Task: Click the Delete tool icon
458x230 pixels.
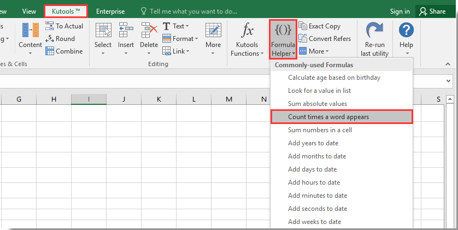Action: [x=149, y=31]
